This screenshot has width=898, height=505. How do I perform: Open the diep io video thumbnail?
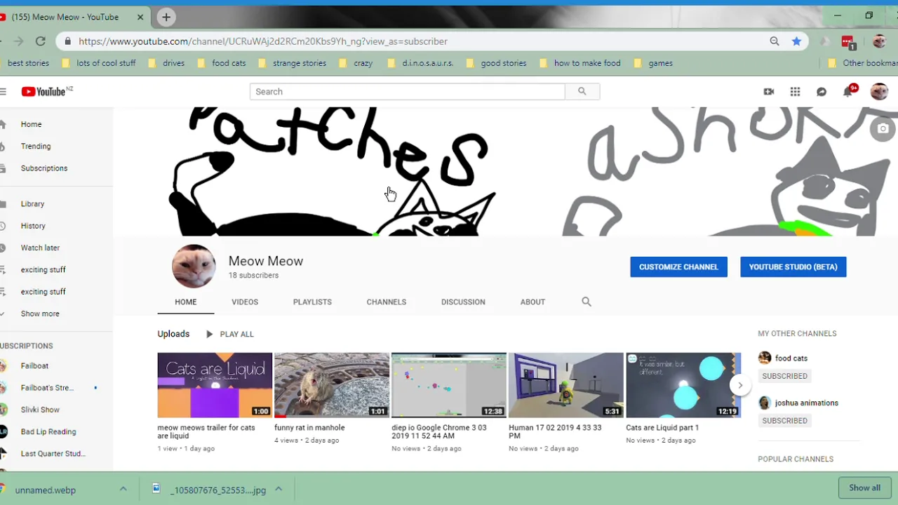click(449, 385)
